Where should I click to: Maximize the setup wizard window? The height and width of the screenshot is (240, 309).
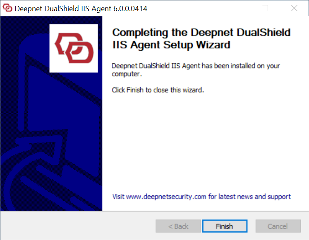265,8
